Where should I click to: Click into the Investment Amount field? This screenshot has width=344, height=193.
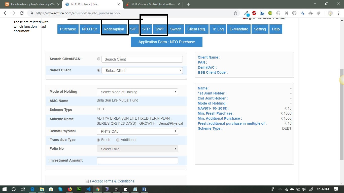(137, 161)
